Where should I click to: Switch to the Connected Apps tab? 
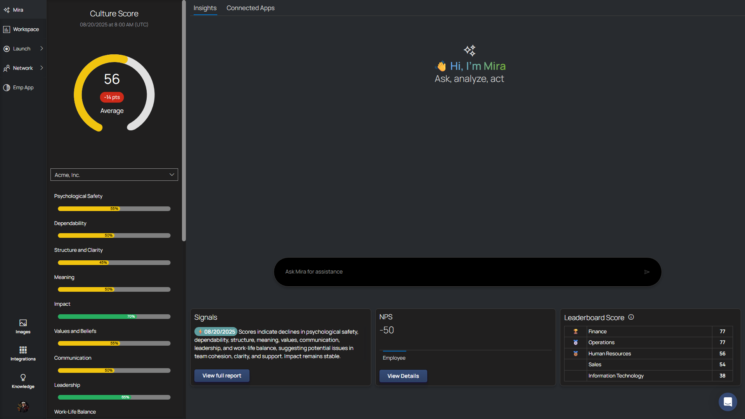[x=250, y=8]
